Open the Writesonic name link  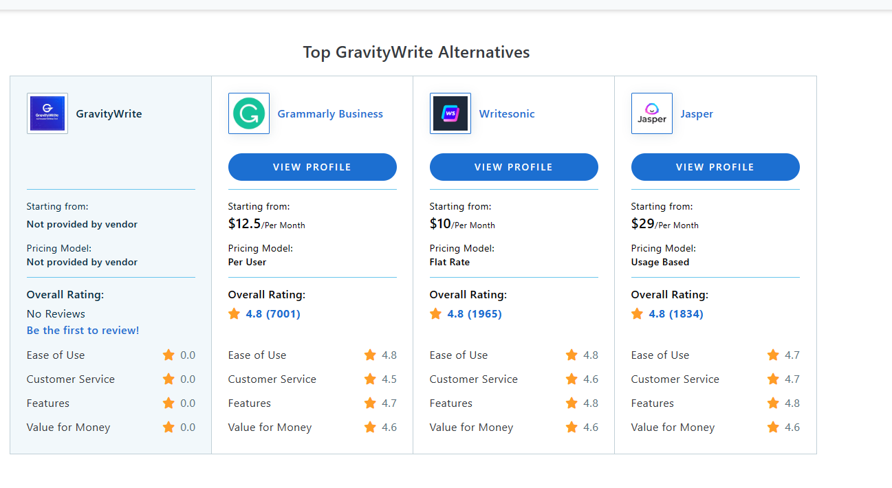click(507, 114)
